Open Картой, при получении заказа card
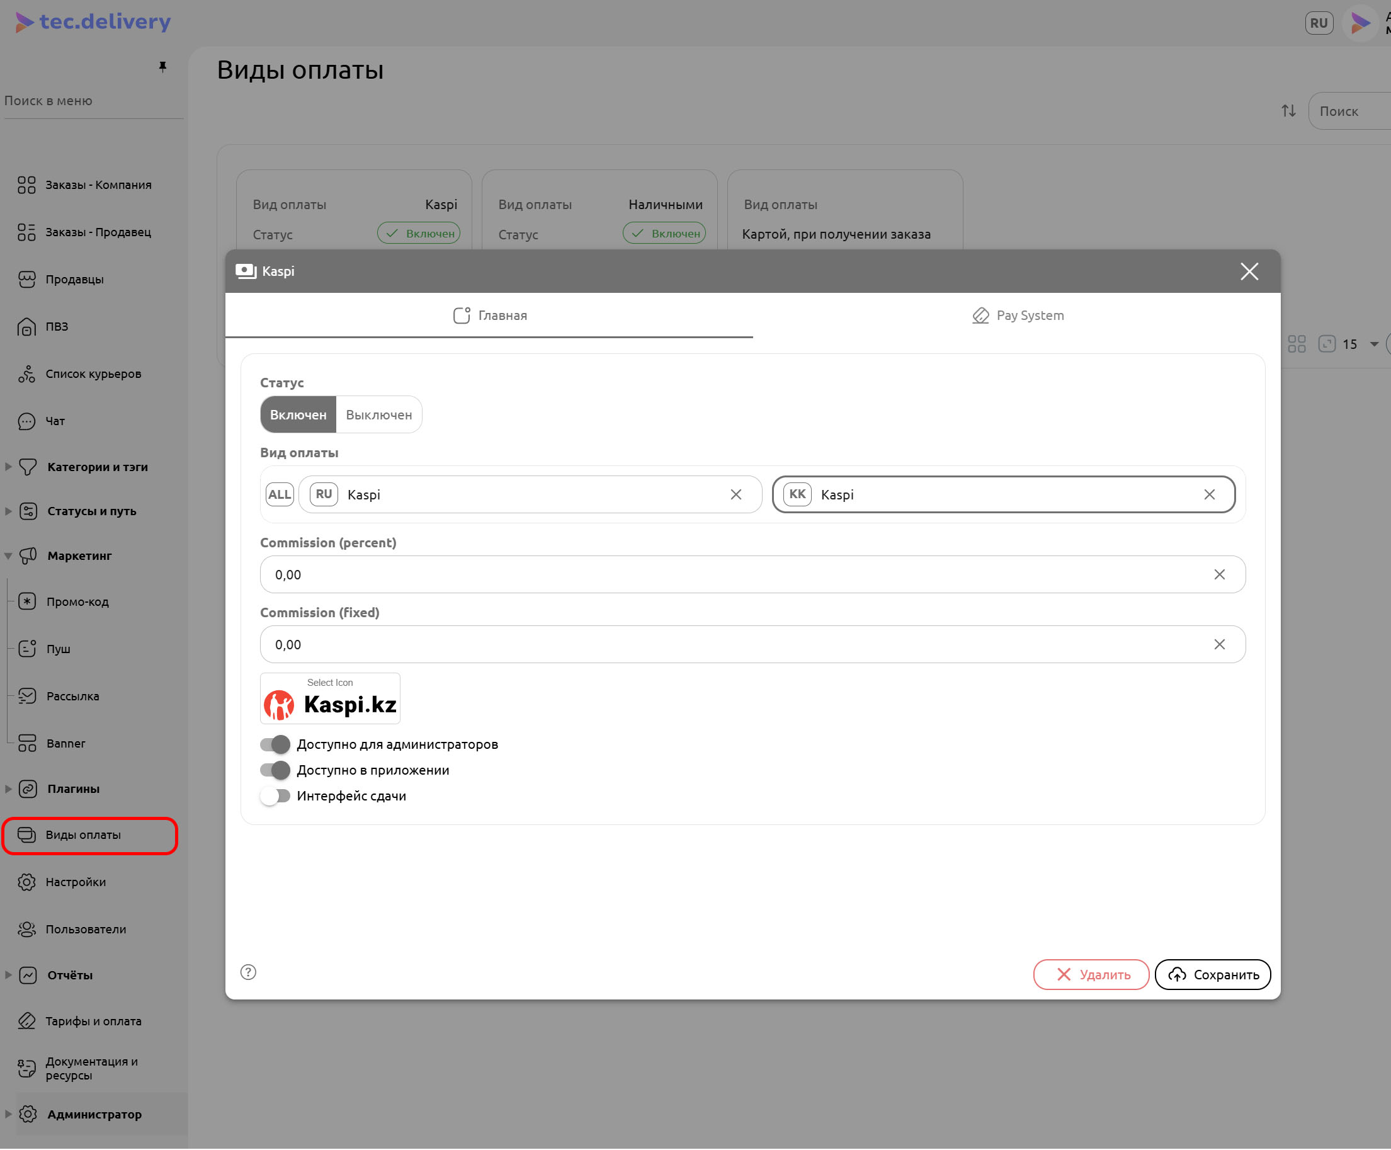This screenshot has width=1391, height=1150. point(846,210)
